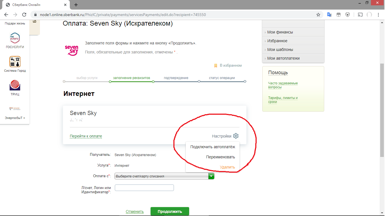Viewport: 385px width, 216px height.
Task: Open the Google Translate extension icon
Action: (x=329, y=15)
